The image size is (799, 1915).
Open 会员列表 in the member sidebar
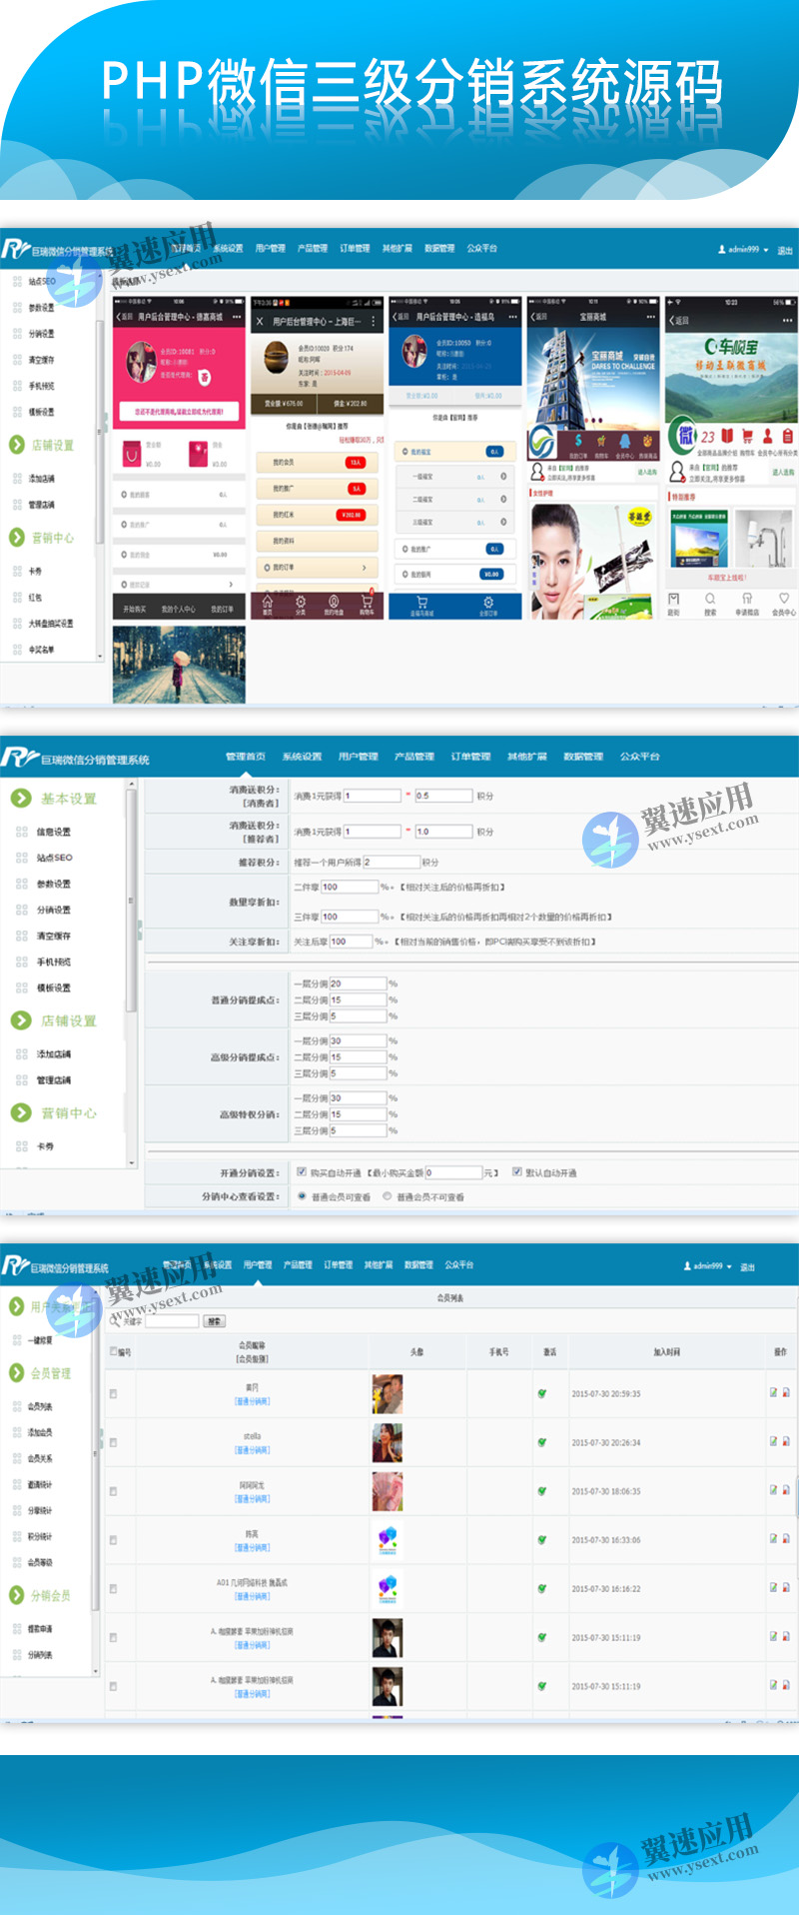pos(40,1406)
